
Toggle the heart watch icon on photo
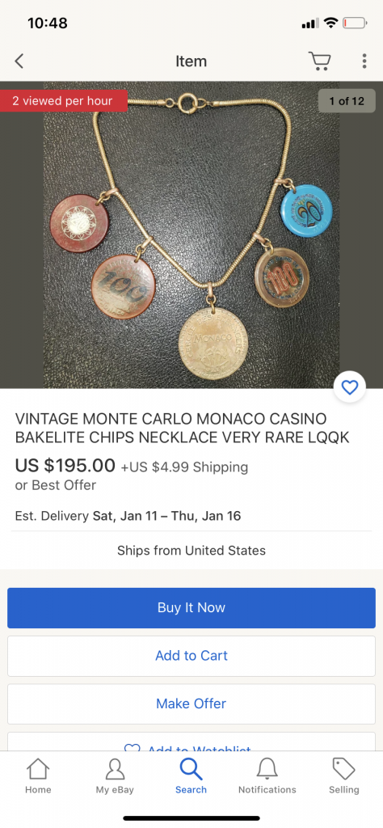pyautogui.click(x=350, y=387)
